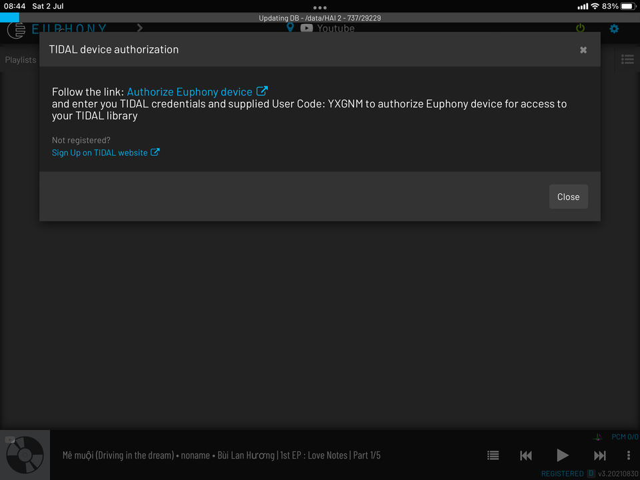Tap the Wi-Fi icon in status bar

tap(595, 6)
